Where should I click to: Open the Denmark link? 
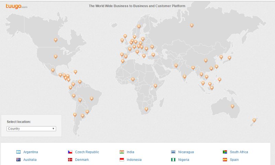click(x=82, y=160)
